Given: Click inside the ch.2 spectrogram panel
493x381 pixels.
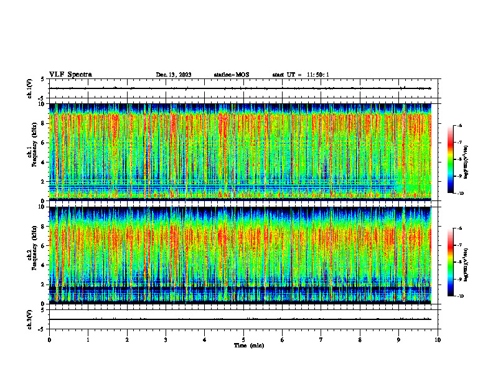Looking at the screenshot, I should coord(240,255).
